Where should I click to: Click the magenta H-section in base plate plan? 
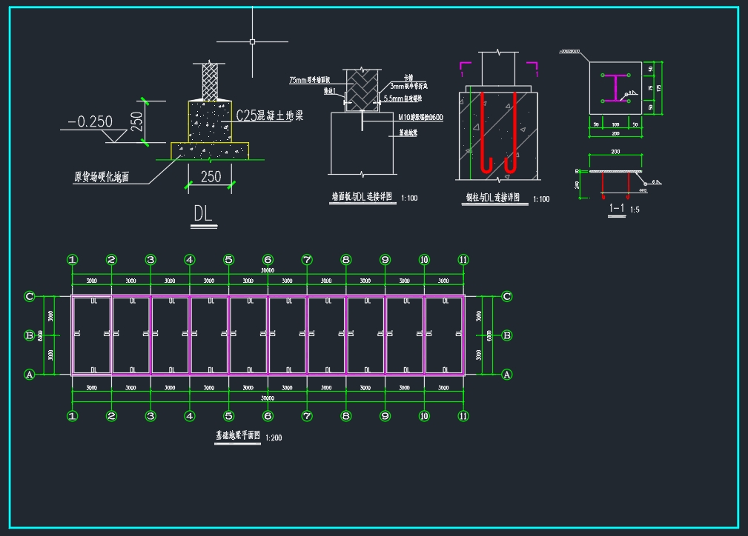[x=615, y=88]
